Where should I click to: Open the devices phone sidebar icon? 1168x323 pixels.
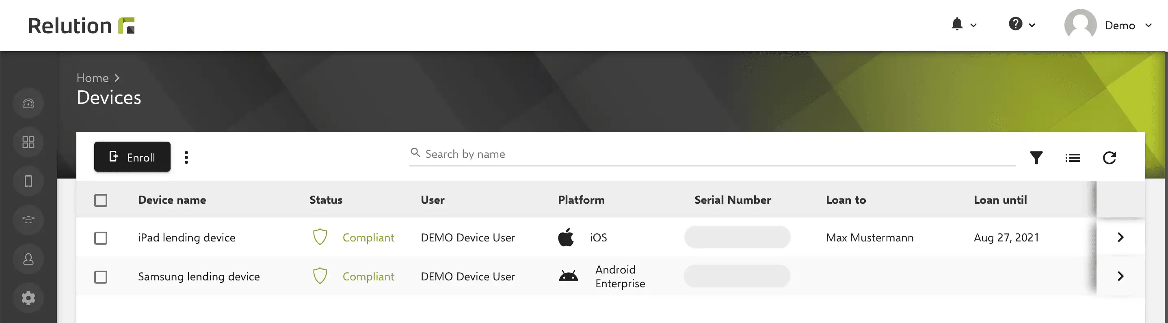pos(28,181)
